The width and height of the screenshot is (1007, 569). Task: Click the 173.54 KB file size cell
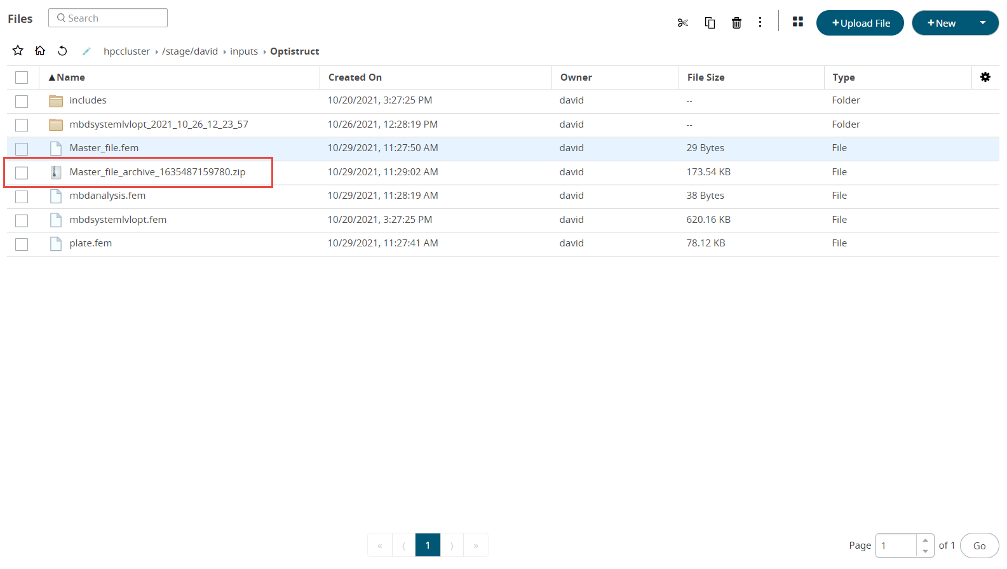[708, 172]
